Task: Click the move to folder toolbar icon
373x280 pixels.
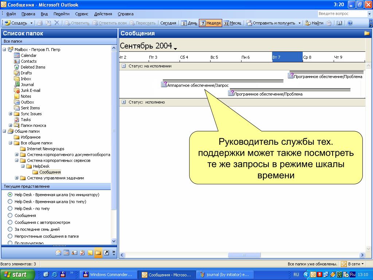Action: pyautogui.click(x=48, y=23)
